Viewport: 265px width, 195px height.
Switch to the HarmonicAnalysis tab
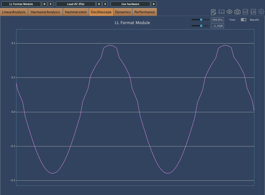point(45,12)
